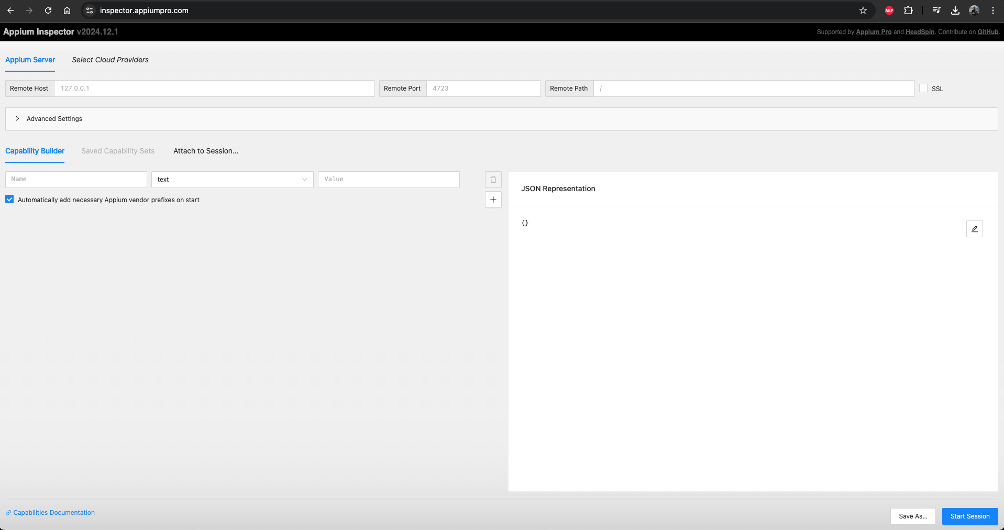Viewport: 1004px width, 530px height.
Task: Click the browser profile avatar
Action: [974, 10]
